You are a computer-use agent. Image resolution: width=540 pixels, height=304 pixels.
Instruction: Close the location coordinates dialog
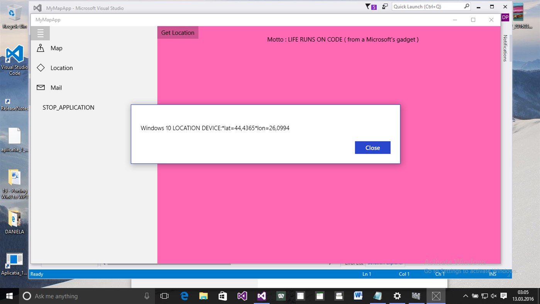(x=372, y=148)
